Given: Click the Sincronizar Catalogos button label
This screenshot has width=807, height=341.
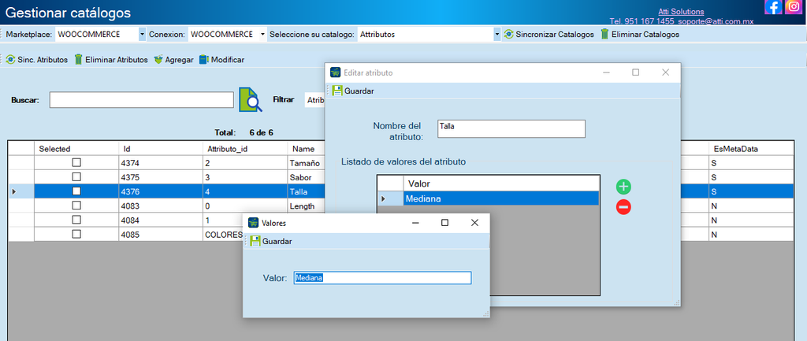Looking at the screenshot, I should [x=555, y=35].
